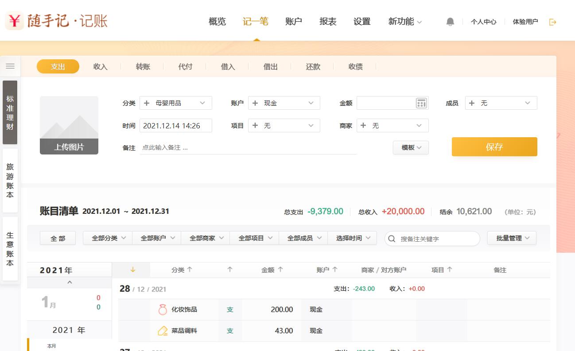Click the hamburger menu icon in sidebar
Screen dimensions: 575x351
click(10, 66)
